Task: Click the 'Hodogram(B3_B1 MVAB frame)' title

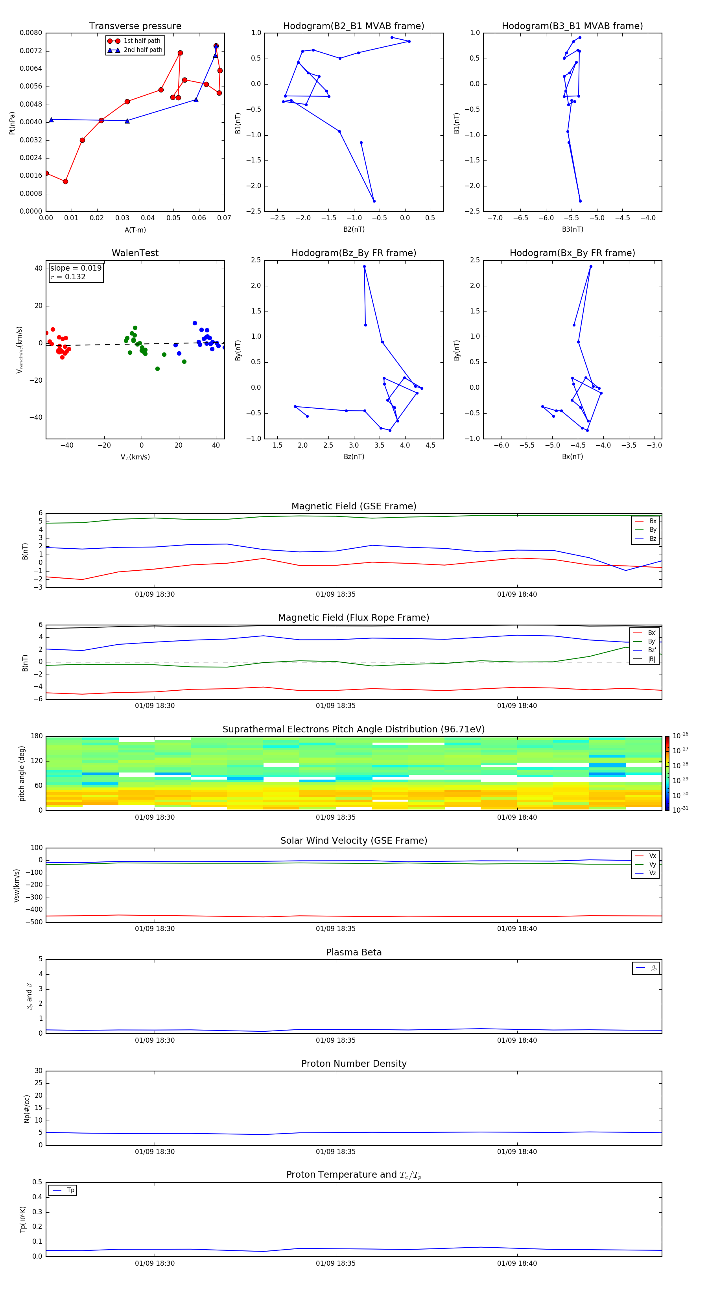Action: pyautogui.click(x=572, y=26)
